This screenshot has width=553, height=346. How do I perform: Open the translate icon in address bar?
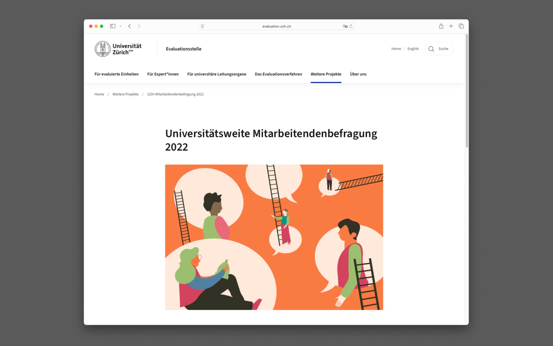[345, 26]
